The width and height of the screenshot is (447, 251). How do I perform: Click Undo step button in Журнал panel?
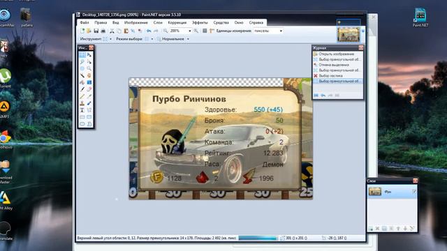click(x=323, y=96)
